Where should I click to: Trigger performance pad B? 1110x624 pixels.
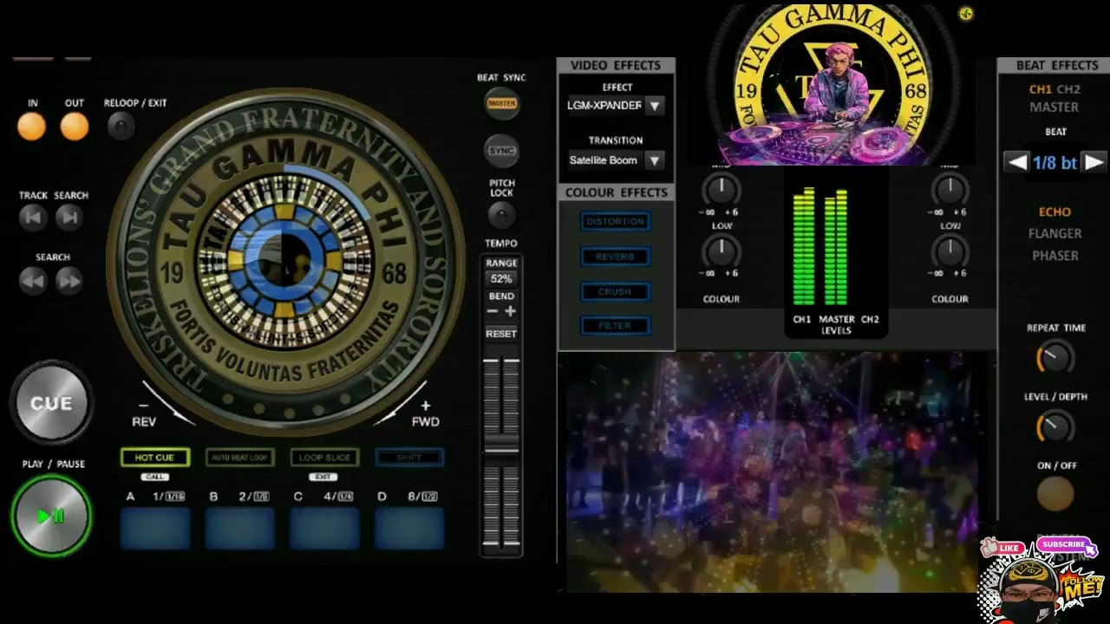tap(240, 529)
